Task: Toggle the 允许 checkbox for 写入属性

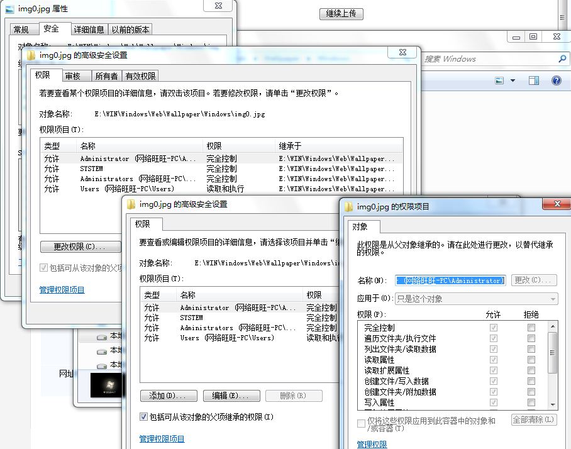Action: click(494, 402)
